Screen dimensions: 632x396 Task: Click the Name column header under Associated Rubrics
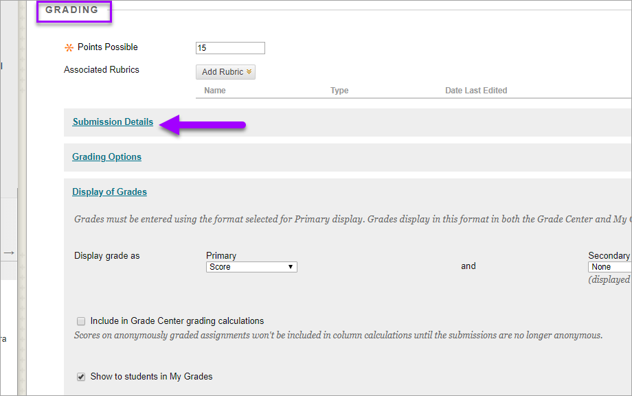[x=214, y=90]
